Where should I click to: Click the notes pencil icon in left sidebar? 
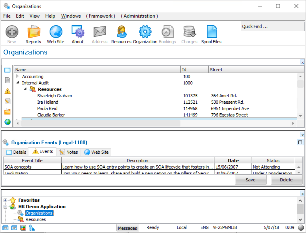point(8,101)
